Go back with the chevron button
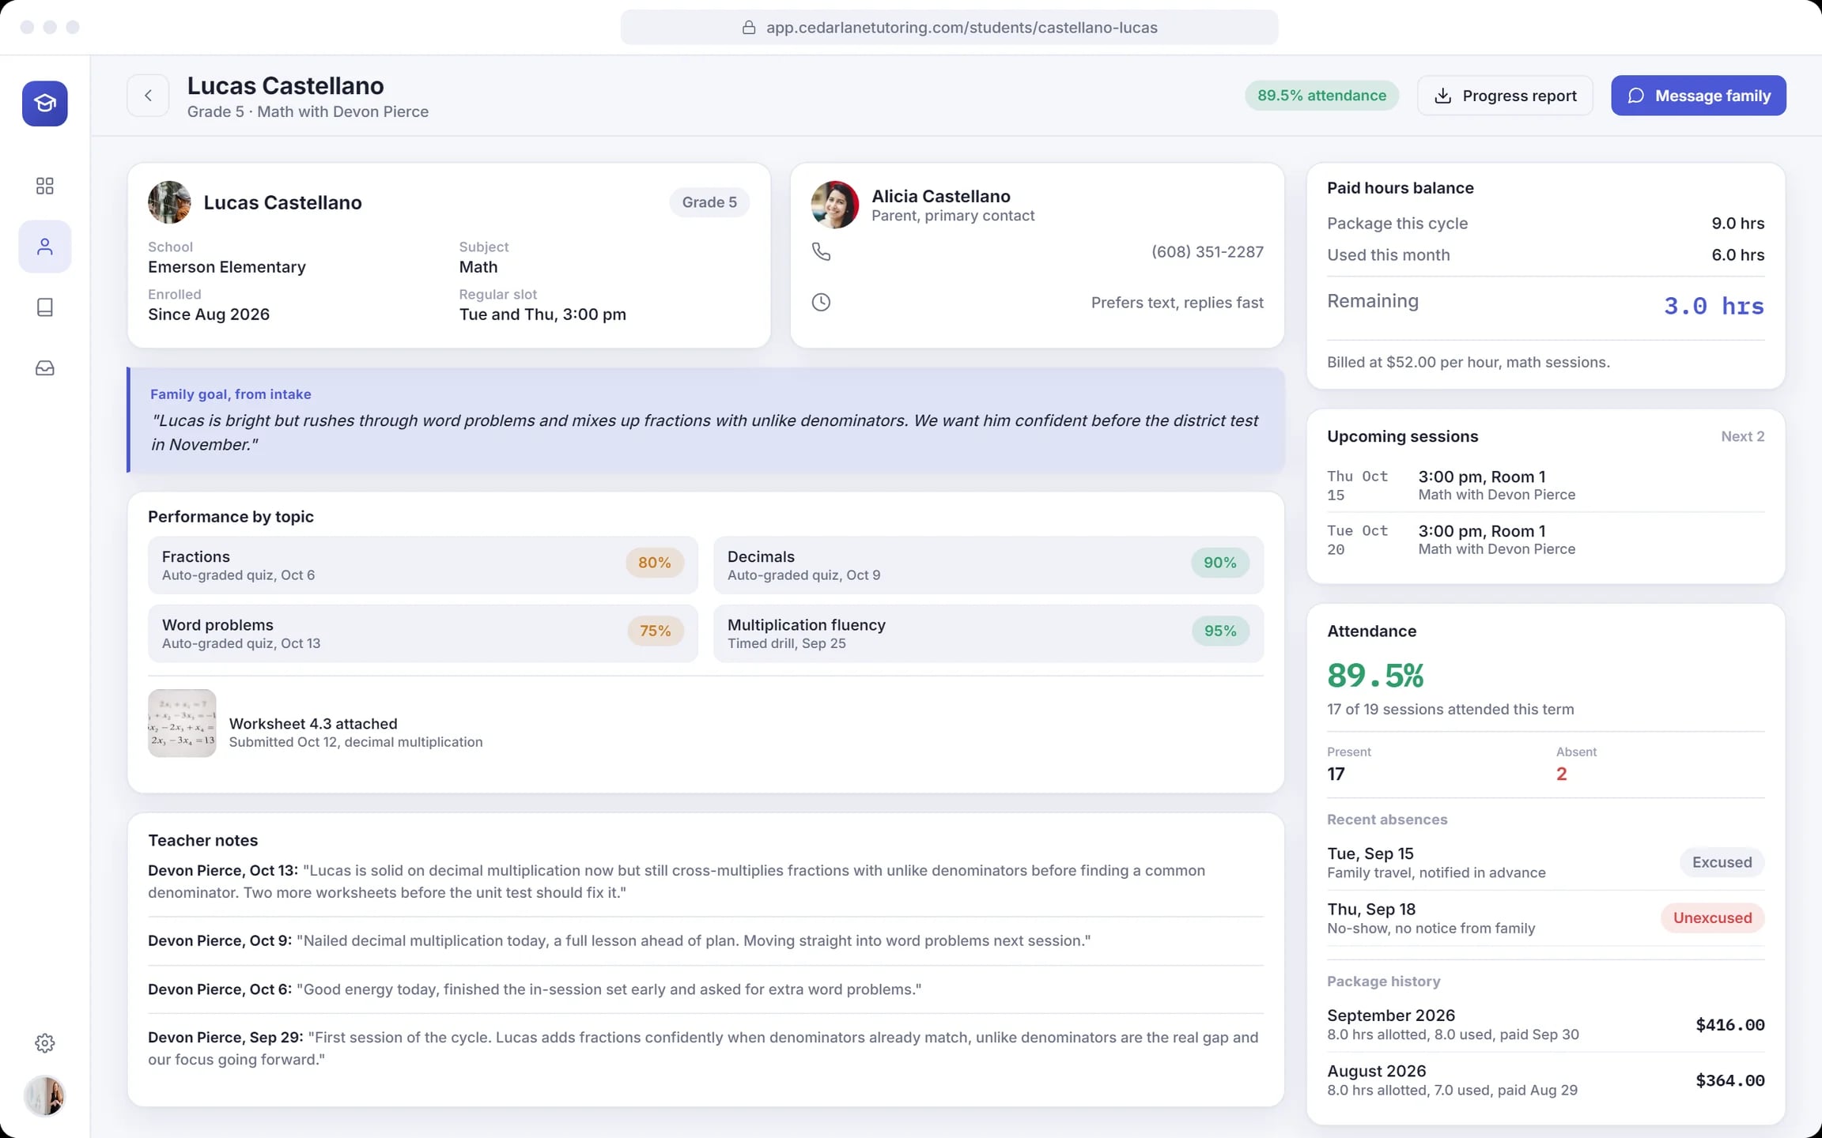The height and width of the screenshot is (1138, 1822). [x=148, y=96]
